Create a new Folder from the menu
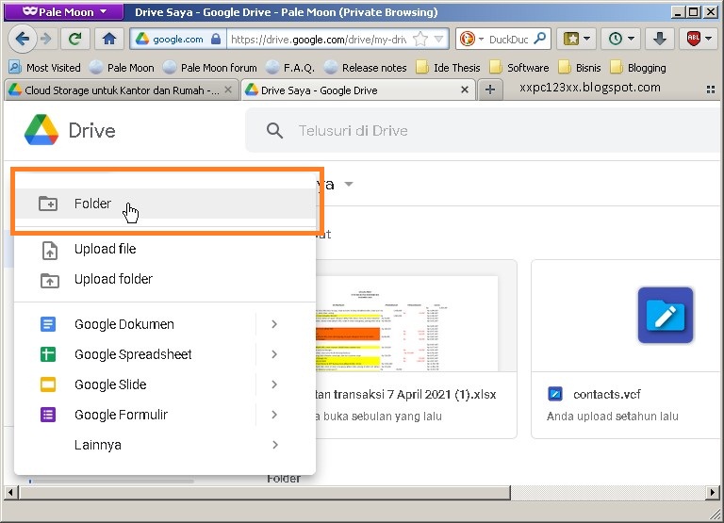 click(x=166, y=204)
